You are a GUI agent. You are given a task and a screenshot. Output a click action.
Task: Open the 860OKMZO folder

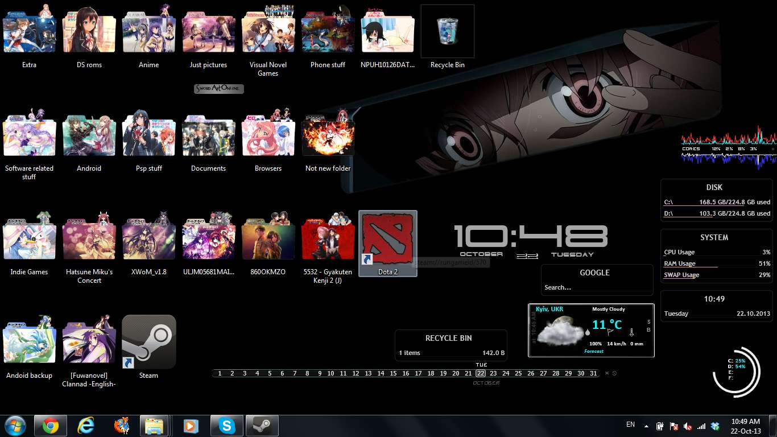point(268,236)
